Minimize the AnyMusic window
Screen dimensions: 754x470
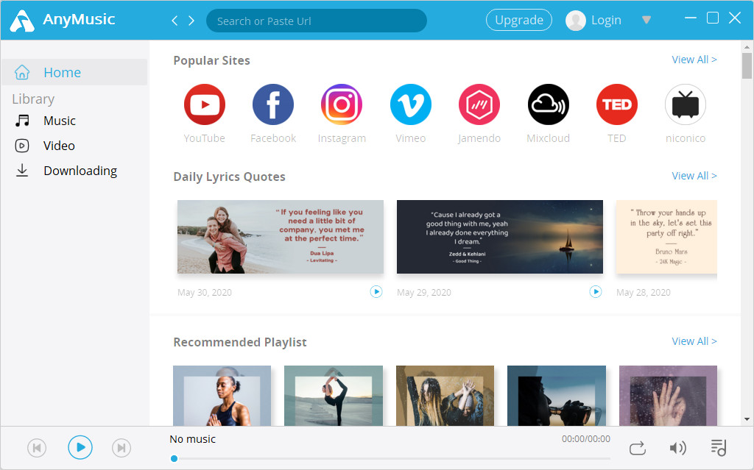point(691,18)
